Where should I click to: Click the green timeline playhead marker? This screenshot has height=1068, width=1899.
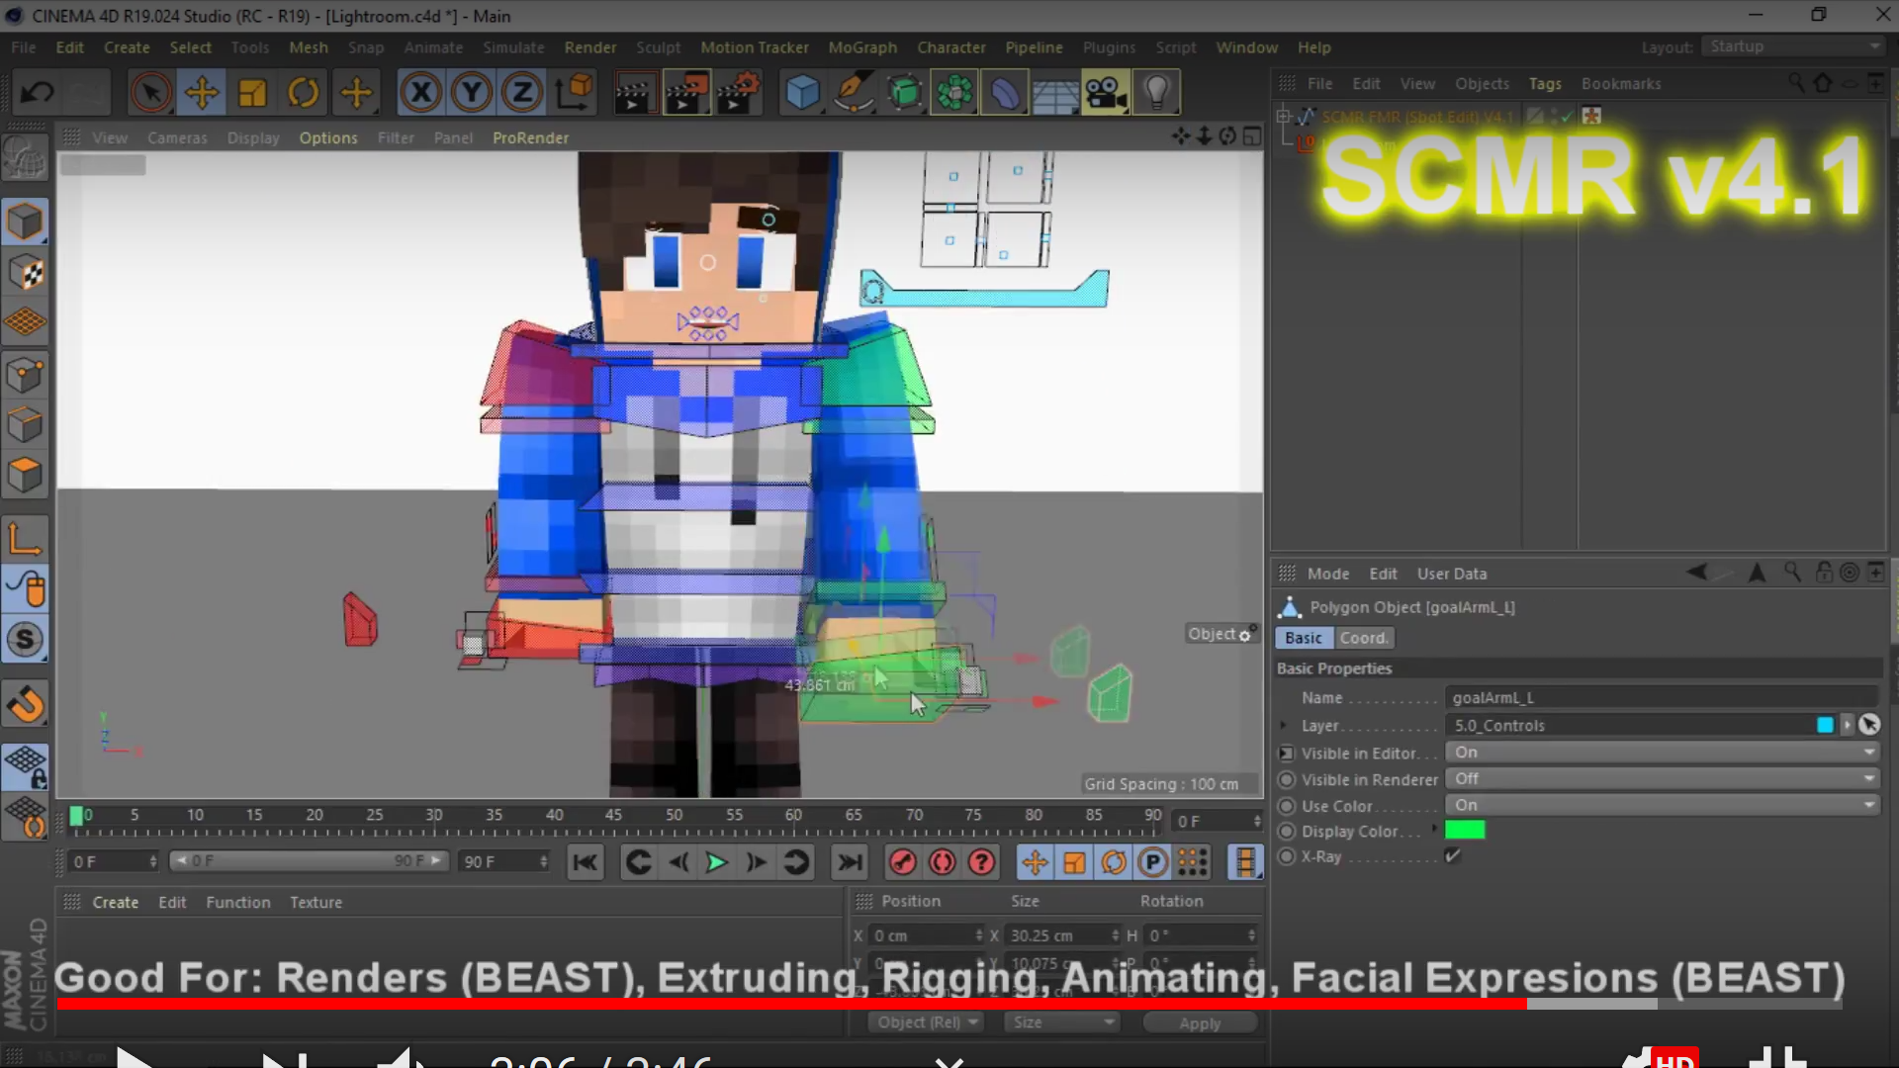[x=76, y=817]
